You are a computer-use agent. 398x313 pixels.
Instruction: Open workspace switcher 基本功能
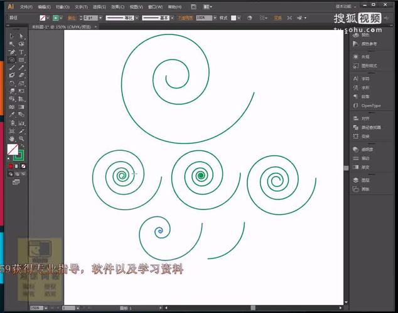pos(346,6)
